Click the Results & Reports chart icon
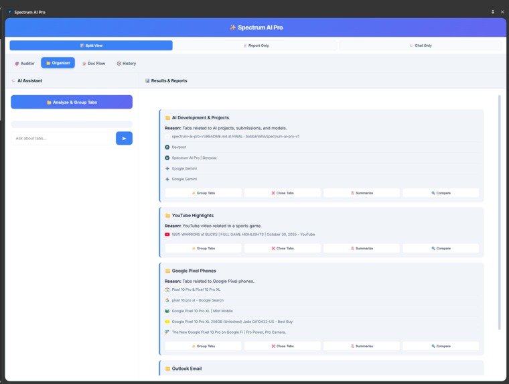 (147, 80)
